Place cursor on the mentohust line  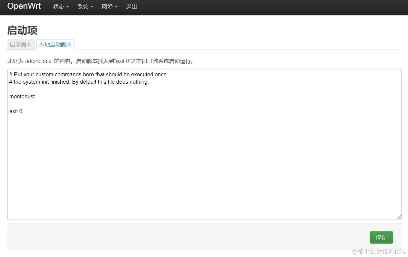coord(22,96)
